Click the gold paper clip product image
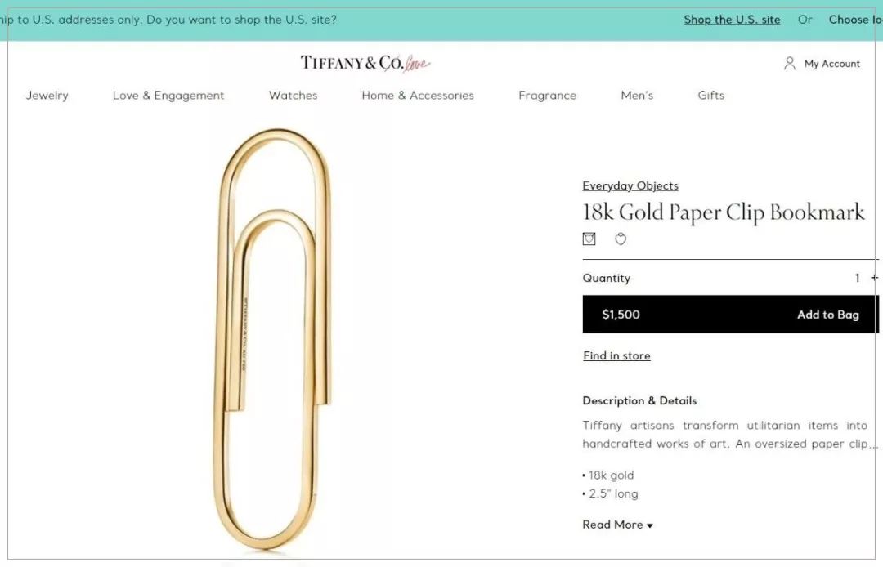 pyautogui.click(x=275, y=338)
